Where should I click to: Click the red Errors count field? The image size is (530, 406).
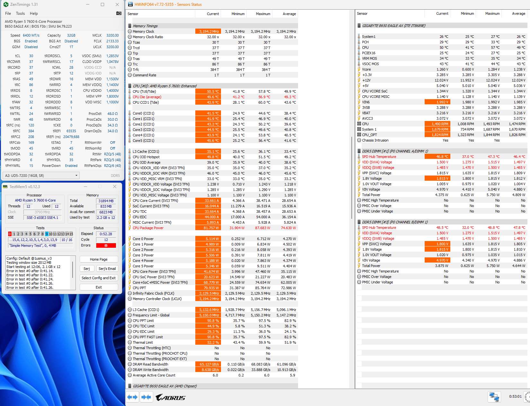point(106,246)
